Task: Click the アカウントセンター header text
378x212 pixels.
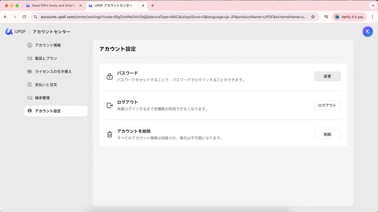Action: [52, 32]
